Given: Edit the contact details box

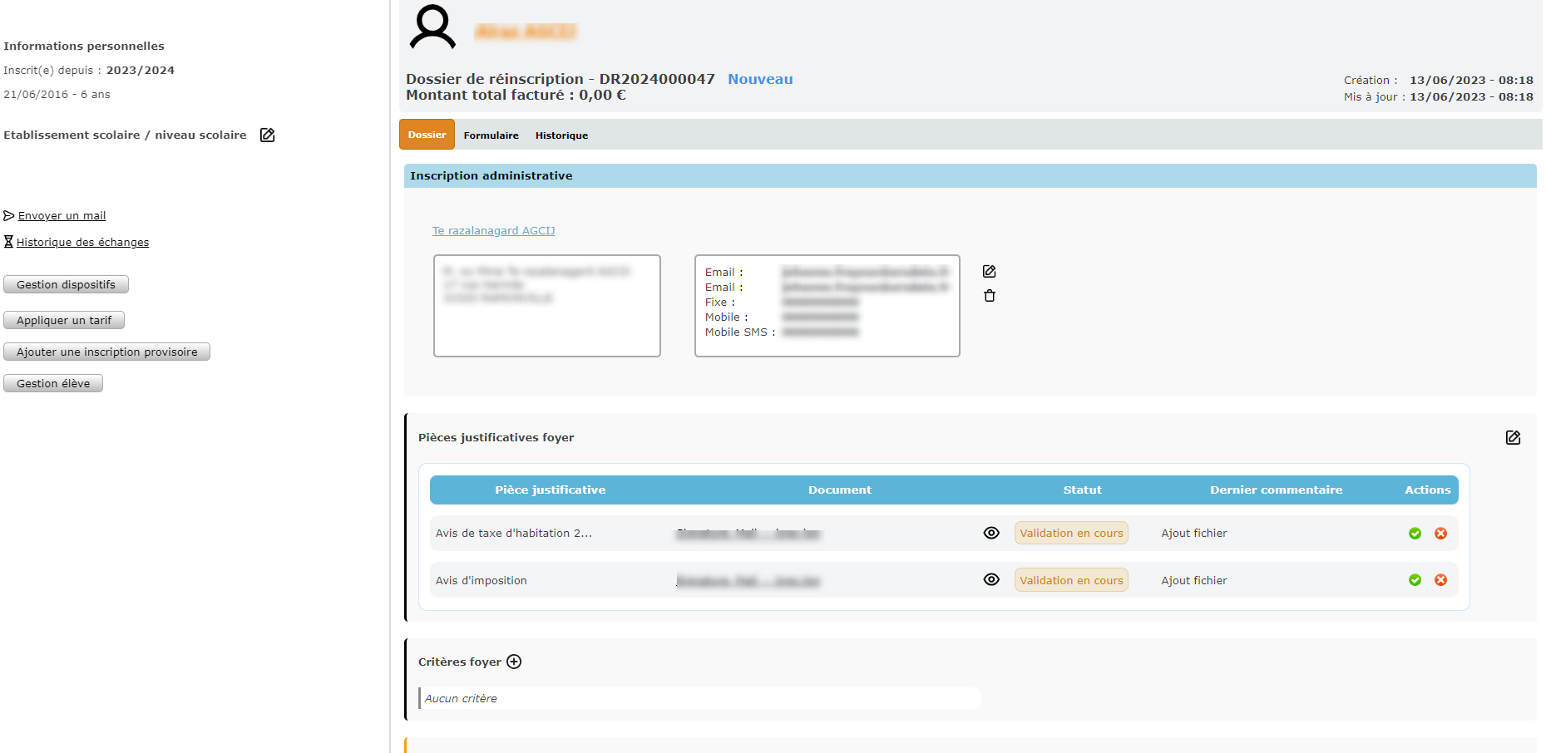Looking at the screenshot, I should (989, 272).
